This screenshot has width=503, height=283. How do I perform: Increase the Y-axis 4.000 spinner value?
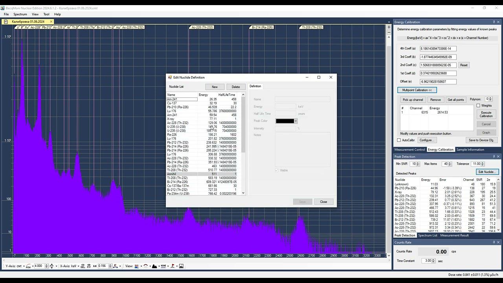coord(46,265)
